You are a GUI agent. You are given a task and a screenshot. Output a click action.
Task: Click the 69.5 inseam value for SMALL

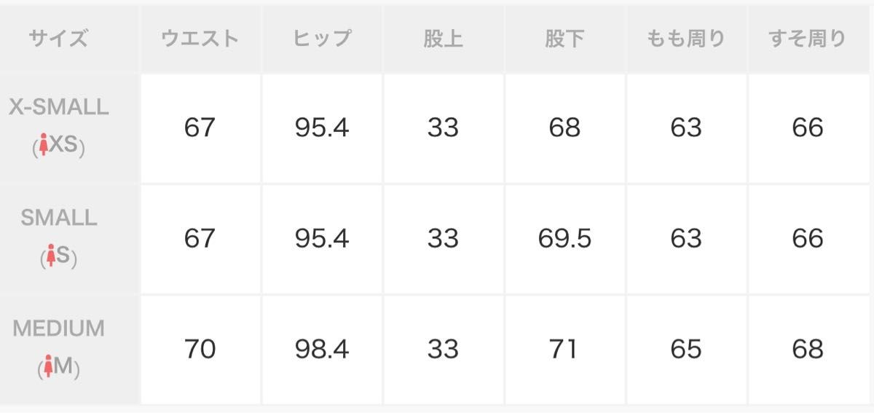[564, 238]
